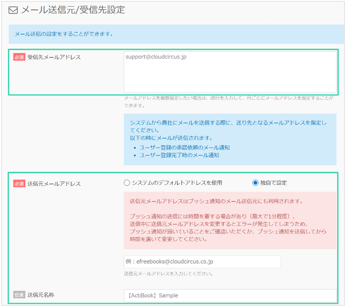Viewport: 346px width, 307px height.
Task: Click the 必須 badge beside 送信元メールアドレス
Action: pos(19,184)
